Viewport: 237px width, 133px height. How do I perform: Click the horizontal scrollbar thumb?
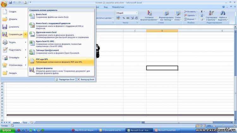click(x=178, y=123)
